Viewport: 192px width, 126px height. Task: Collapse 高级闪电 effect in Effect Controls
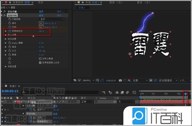click(2, 15)
